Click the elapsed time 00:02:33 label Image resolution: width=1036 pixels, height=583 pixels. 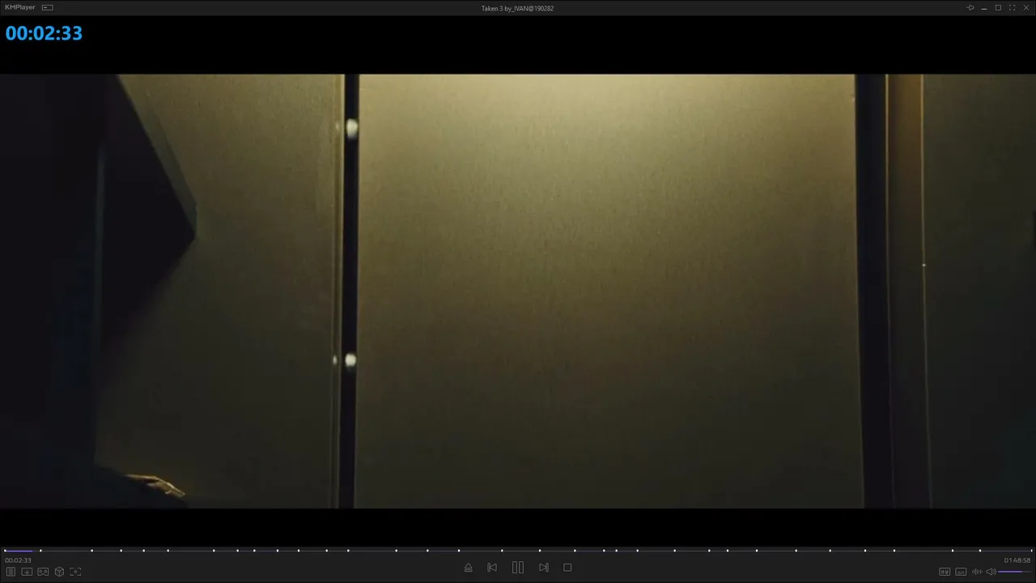point(18,560)
